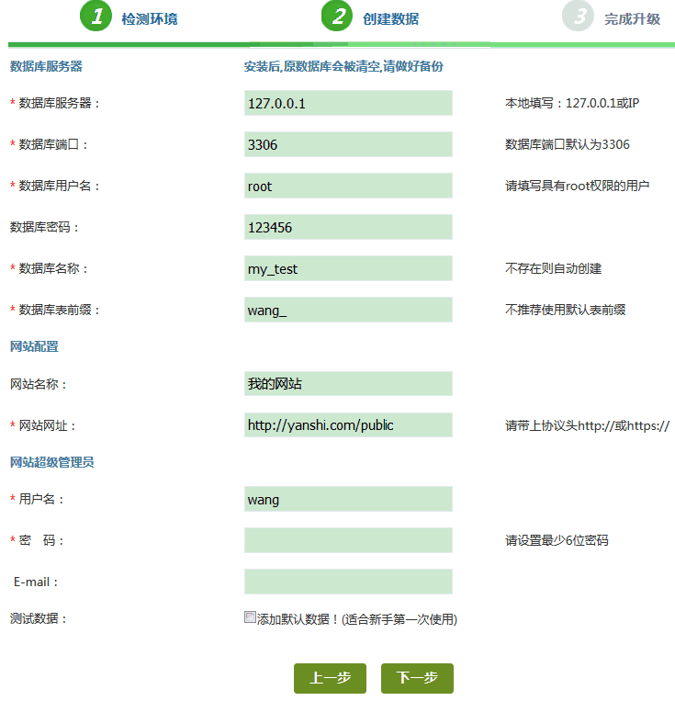Click the table prefix field with wang_
This screenshot has height=701, width=675.
click(348, 310)
